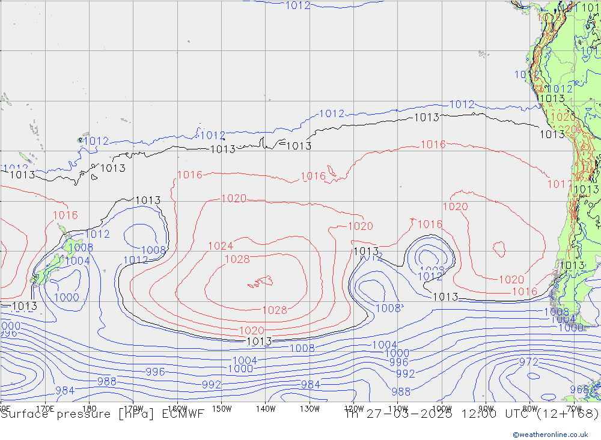Screen dimensions: 601x440
Task: Click the 170W longitude axis label
Action: [x=134, y=409]
